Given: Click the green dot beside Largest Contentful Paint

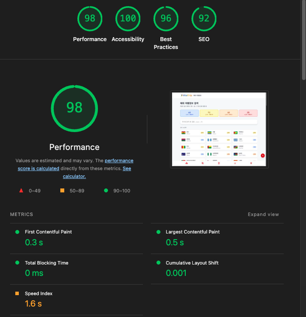Looking at the screenshot, I should 158,232.
